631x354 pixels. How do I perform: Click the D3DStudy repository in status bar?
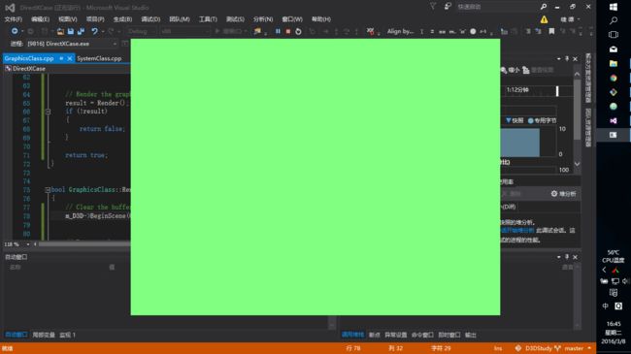click(x=533, y=348)
